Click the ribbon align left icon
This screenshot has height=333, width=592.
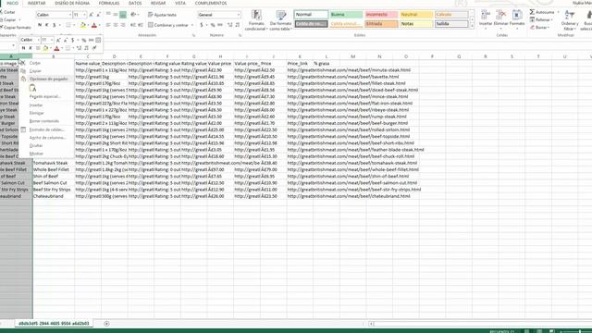tap(108, 25)
